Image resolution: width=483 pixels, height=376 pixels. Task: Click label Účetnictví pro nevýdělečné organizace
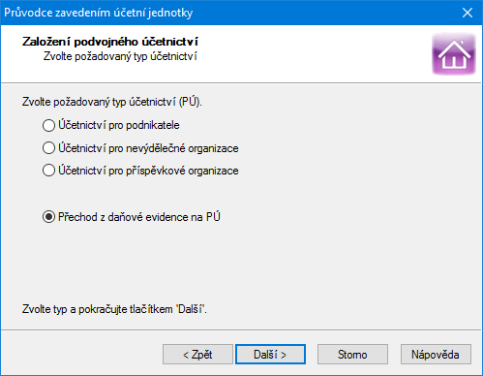(148, 148)
